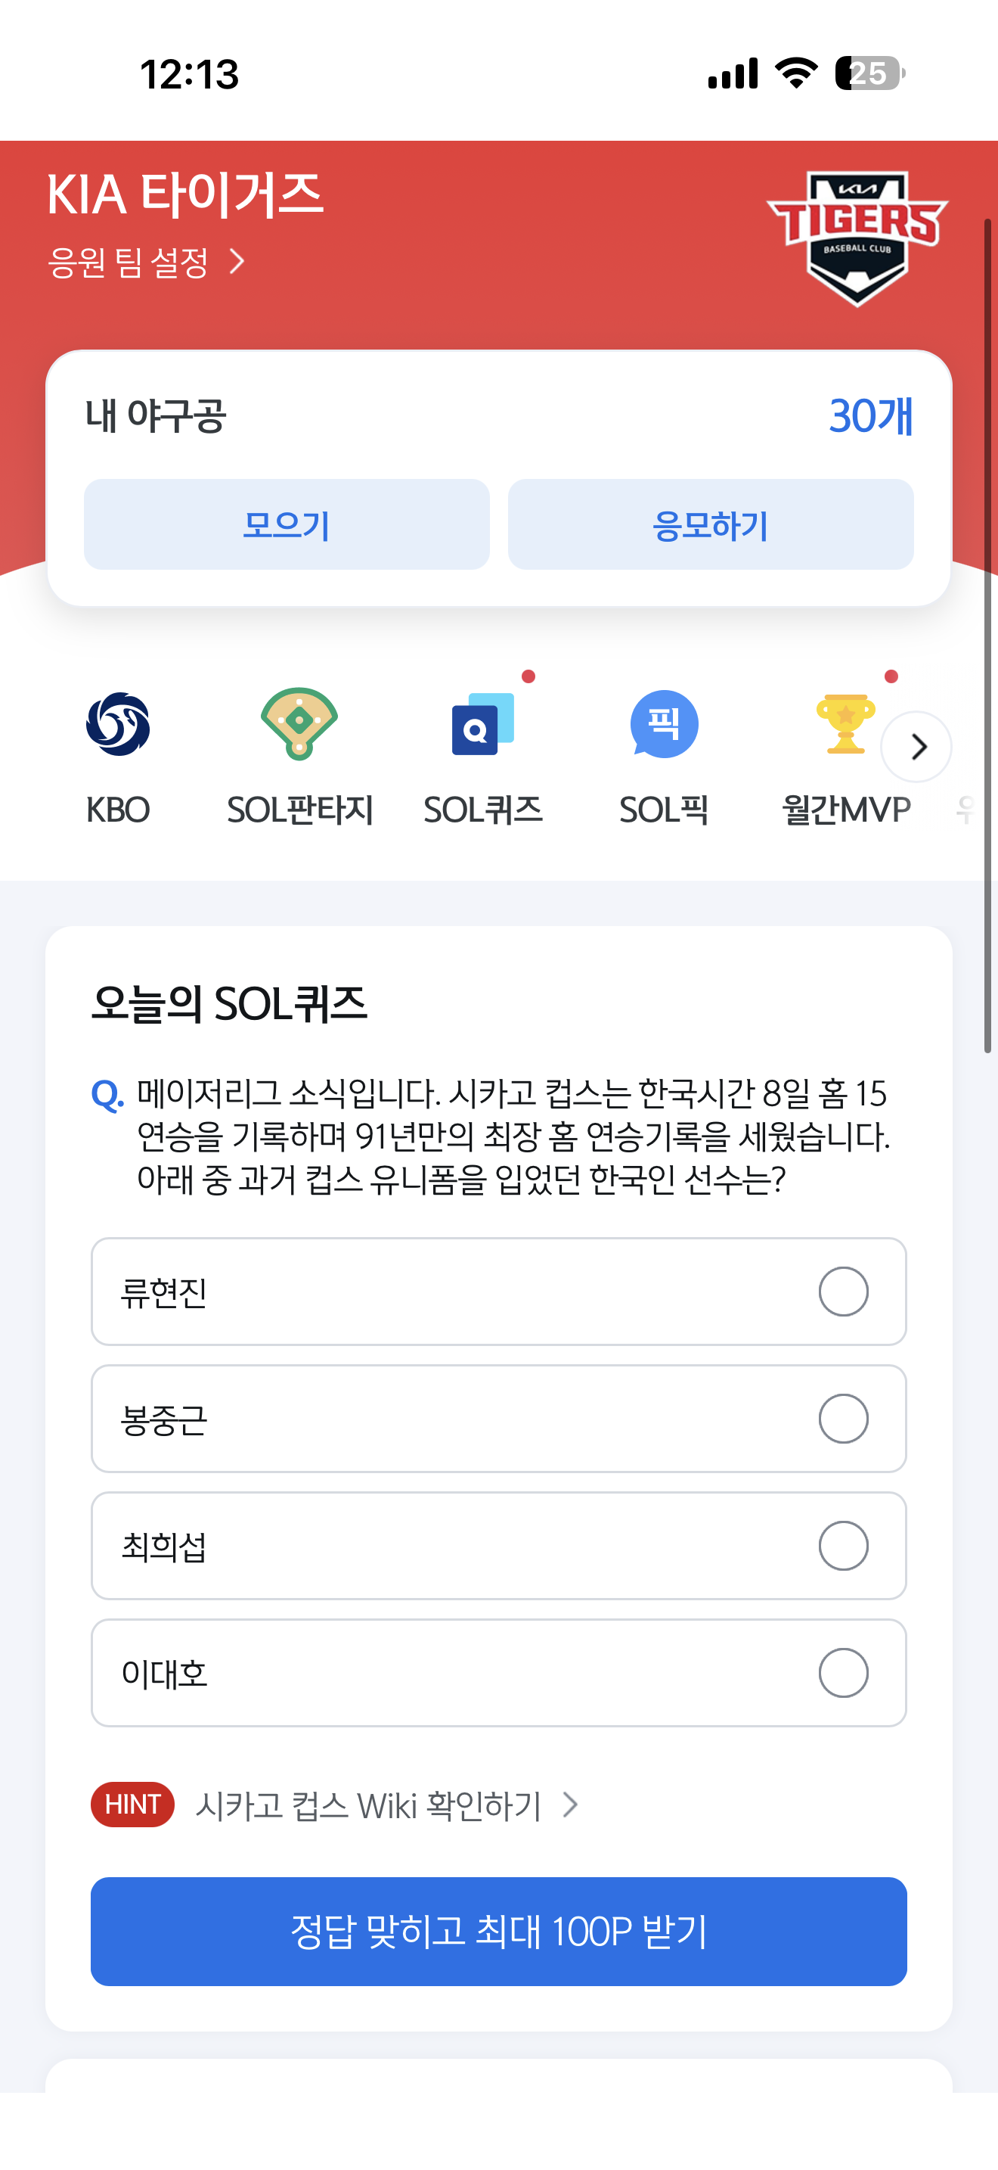This screenshot has width=998, height=2170.
Task: Open SOL판타지 baseball field icon
Action: coord(299,724)
